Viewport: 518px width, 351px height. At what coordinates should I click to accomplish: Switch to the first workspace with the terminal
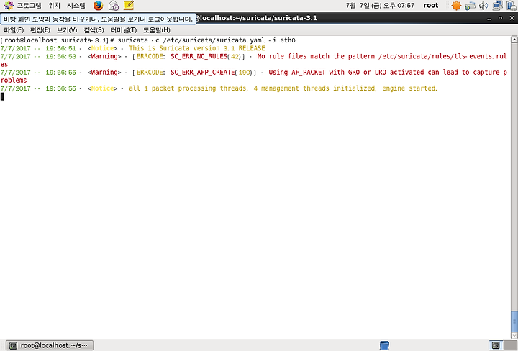pos(496,345)
